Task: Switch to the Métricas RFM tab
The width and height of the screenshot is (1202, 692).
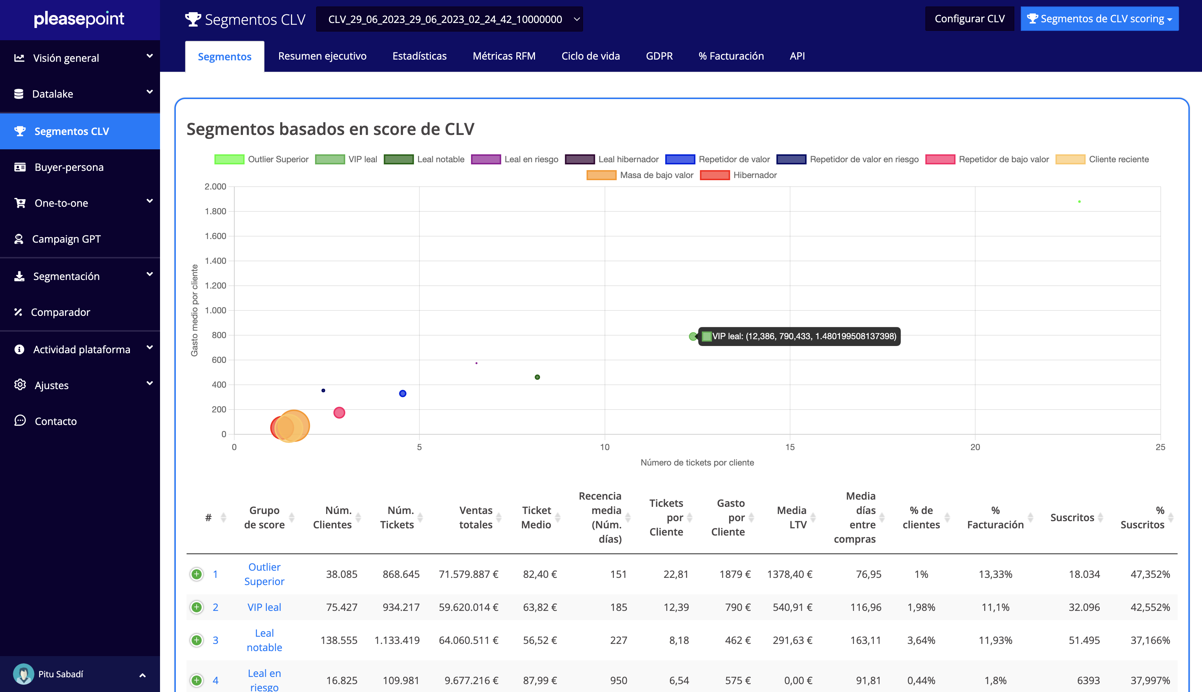Action: tap(504, 56)
